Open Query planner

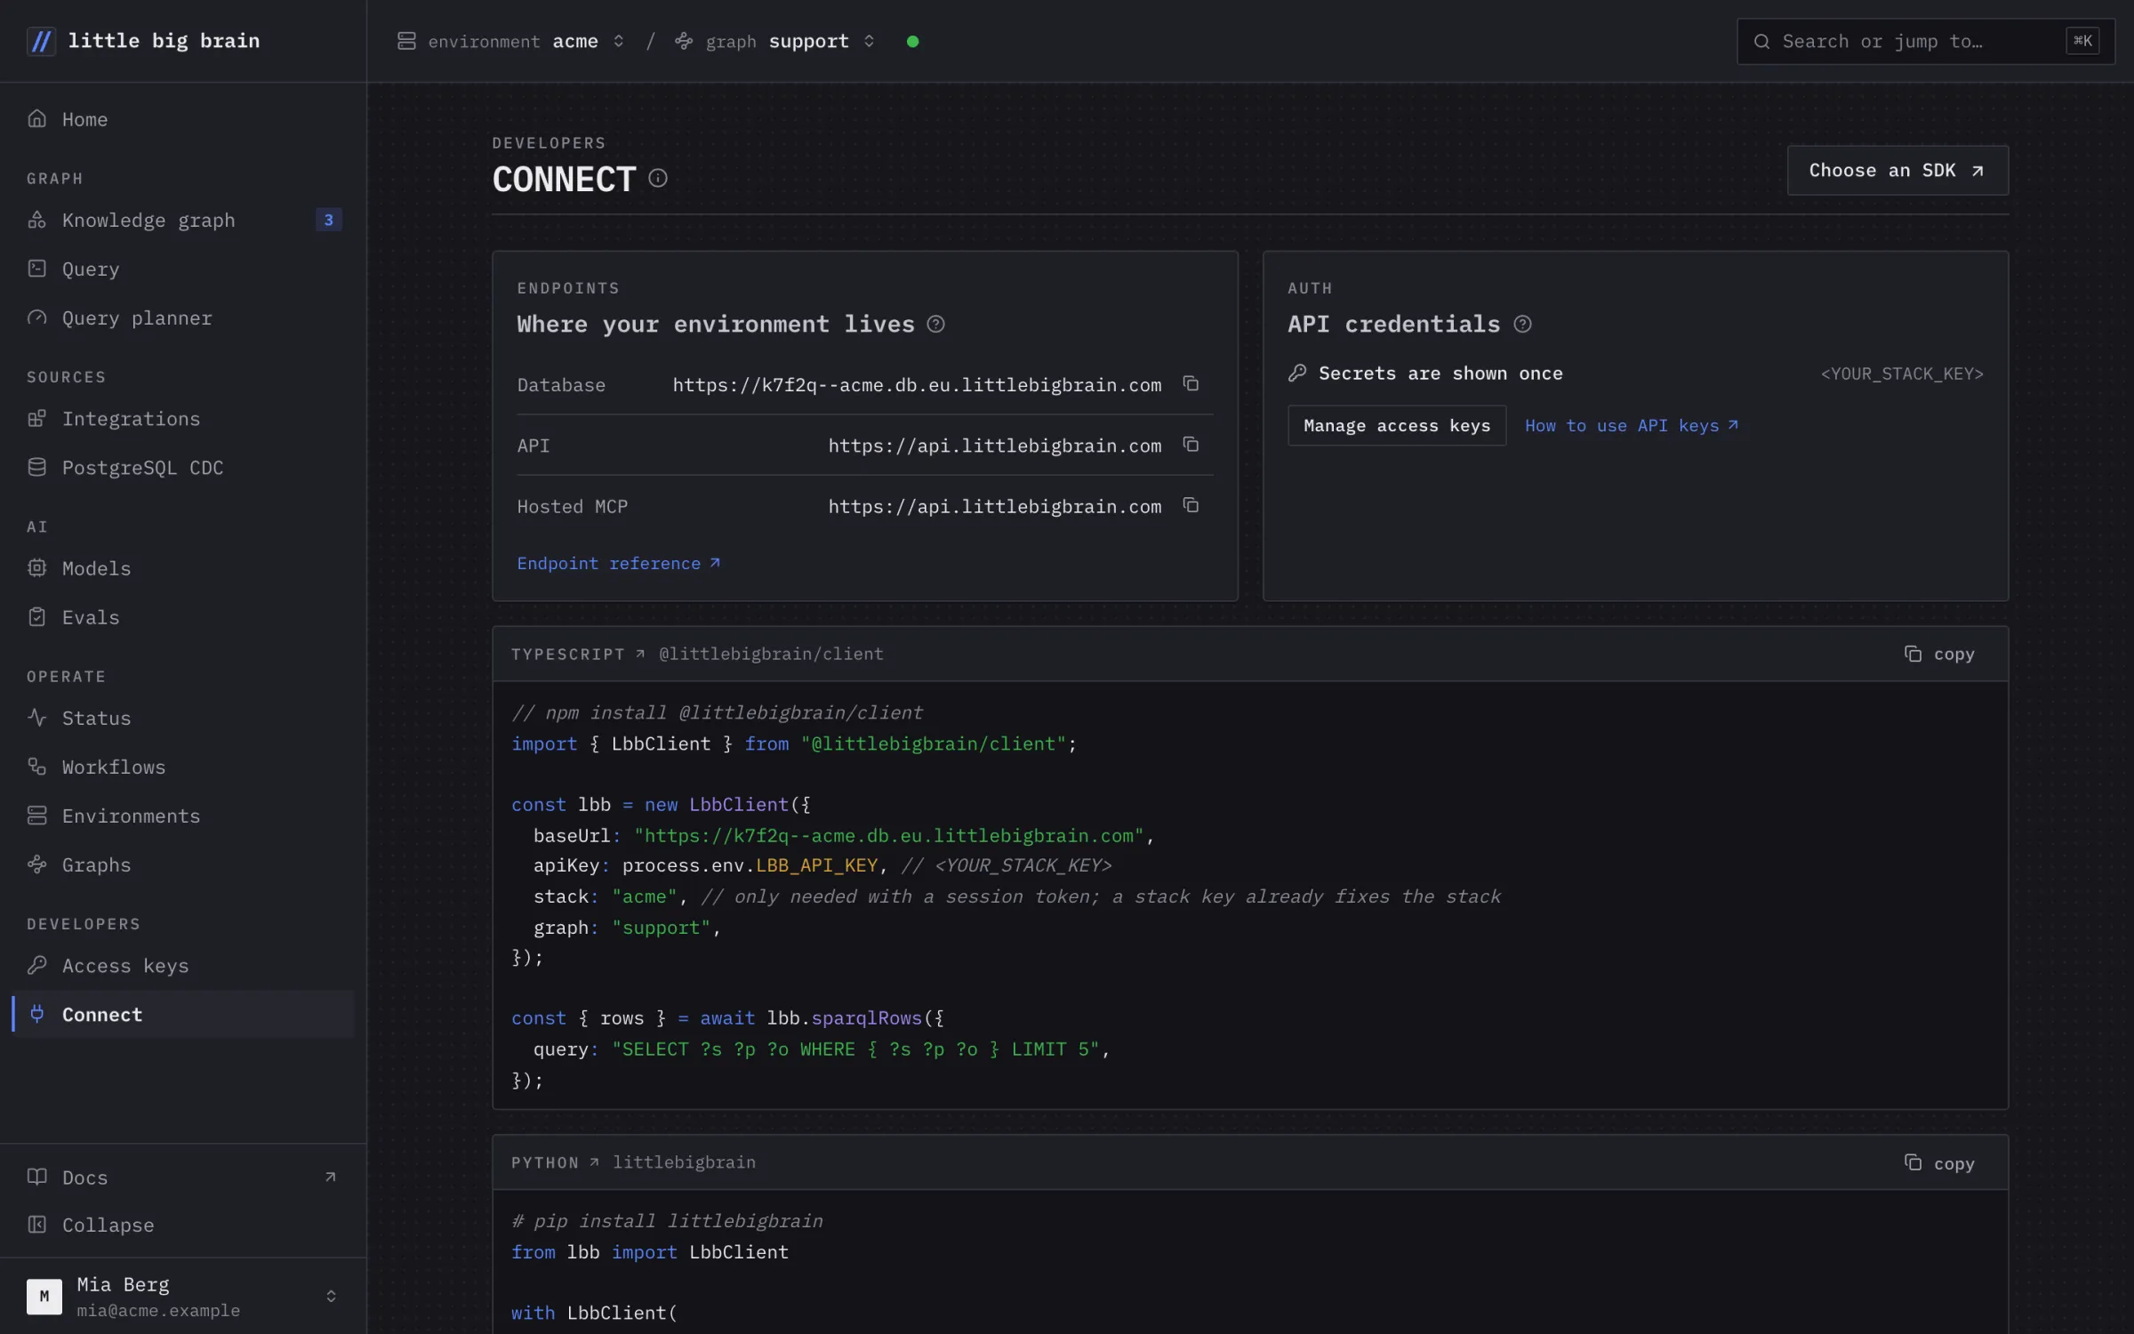183,317
